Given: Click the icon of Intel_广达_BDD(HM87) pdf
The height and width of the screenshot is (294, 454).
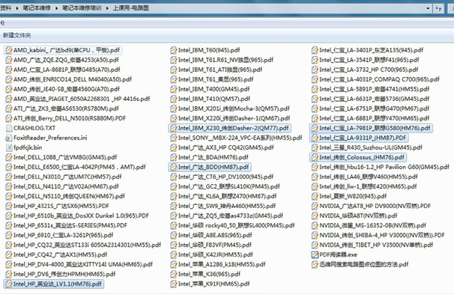Looking at the screenshot, I should tap(174, 167).
